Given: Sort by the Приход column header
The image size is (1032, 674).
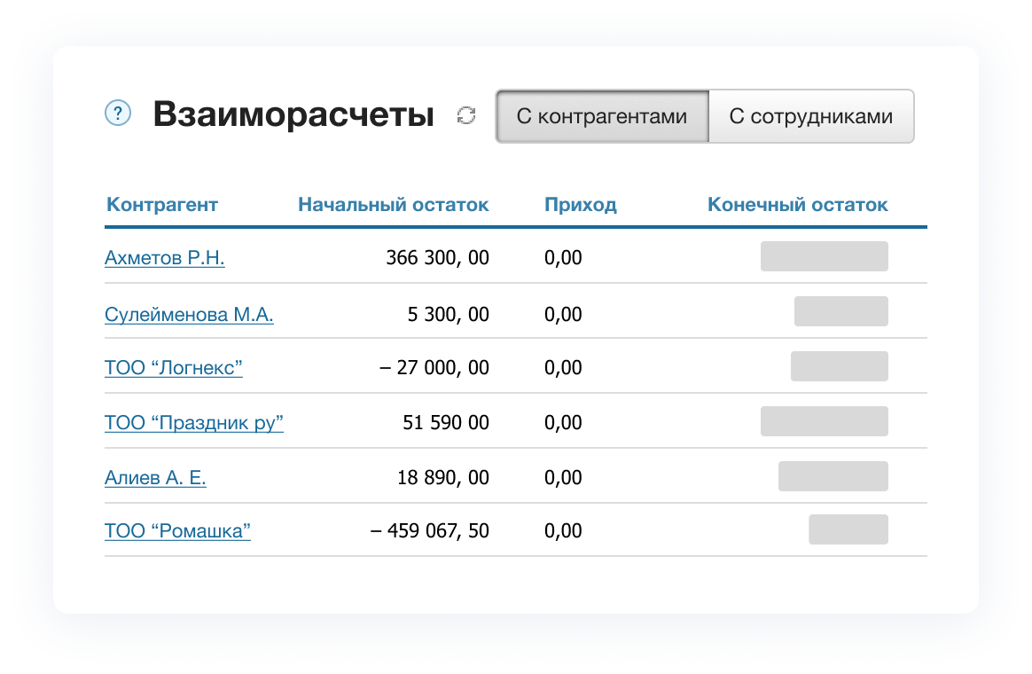Looking at the screenshot, I should point(581,205).
